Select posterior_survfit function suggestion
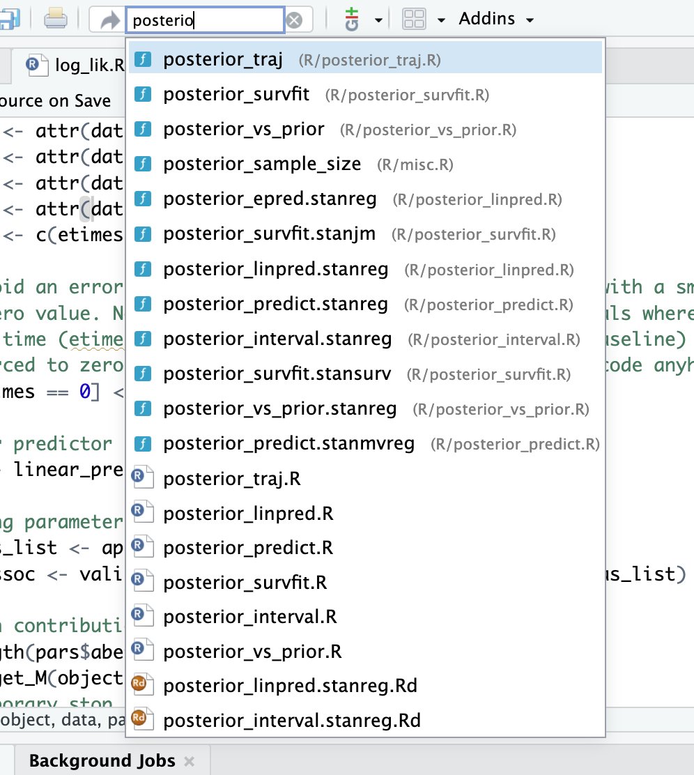Screen dimensions: 694x775 (365, 94)
